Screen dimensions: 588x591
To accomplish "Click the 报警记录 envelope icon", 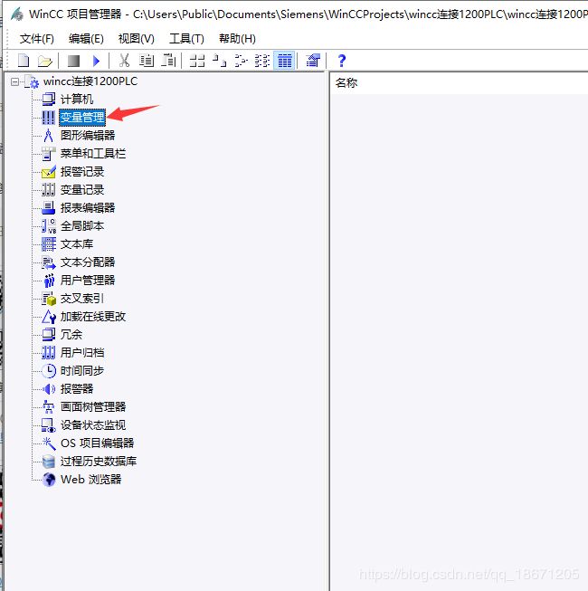I will coord(49,171).
